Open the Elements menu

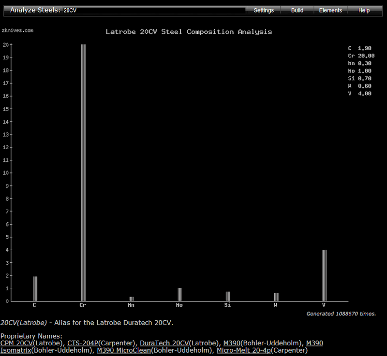(x=330, y=10)
